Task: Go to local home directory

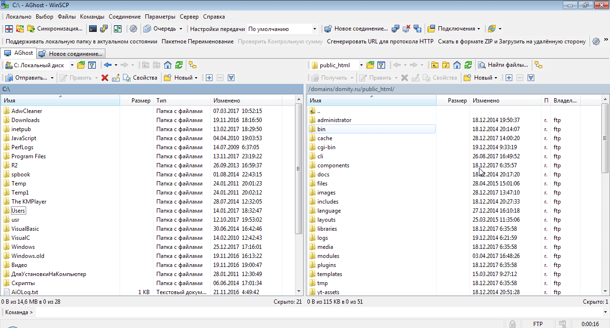Action: click(x=168, y=65)
